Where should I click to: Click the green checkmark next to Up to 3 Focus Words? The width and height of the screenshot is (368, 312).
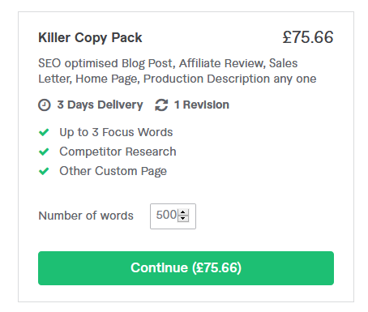44,132
